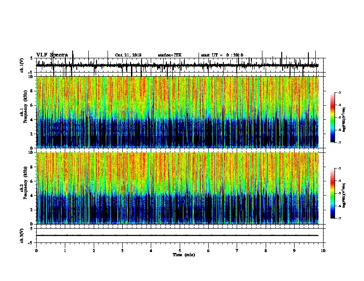
Task: Click the ch.1 color bar log(PSD) unit label
Action: [x=344, y=119]
